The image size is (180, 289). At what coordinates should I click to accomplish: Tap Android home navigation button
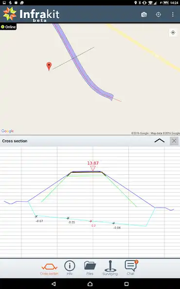(x=90, y=284)
